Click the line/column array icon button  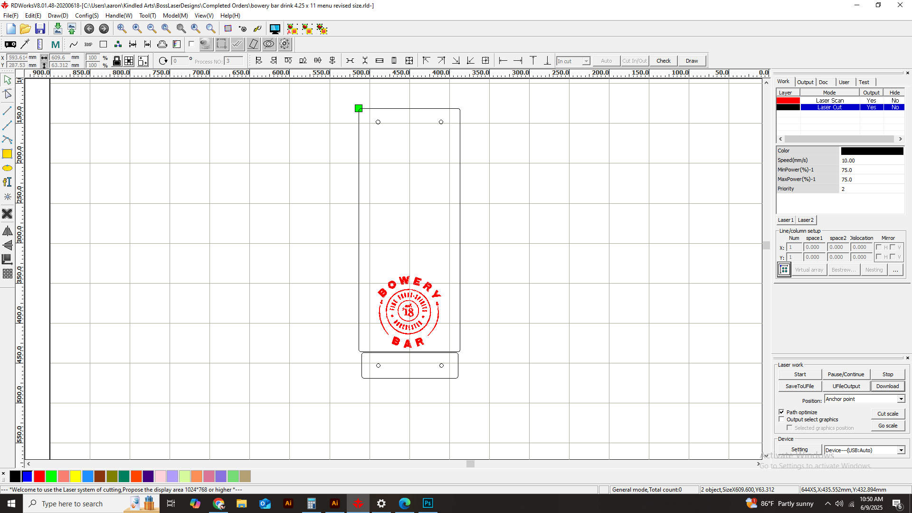784,270
